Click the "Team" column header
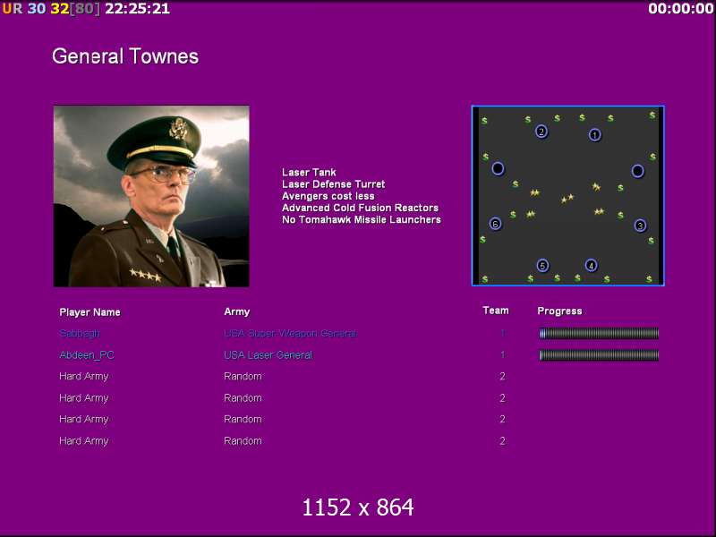 click(496, 311)
